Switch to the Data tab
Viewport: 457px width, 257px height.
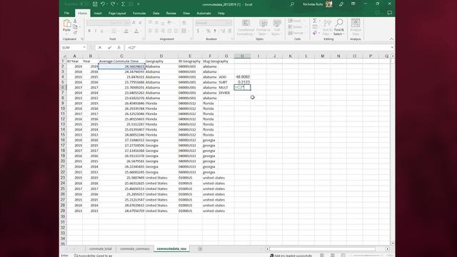156,14
